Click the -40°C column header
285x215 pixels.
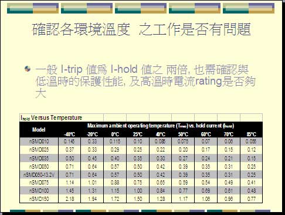coord(69,135)
